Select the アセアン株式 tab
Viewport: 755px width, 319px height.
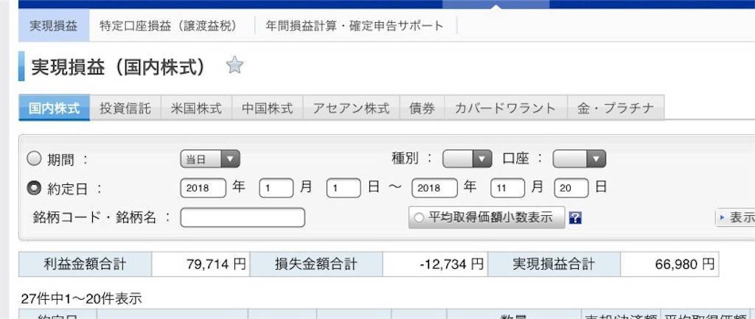(351, 108)
